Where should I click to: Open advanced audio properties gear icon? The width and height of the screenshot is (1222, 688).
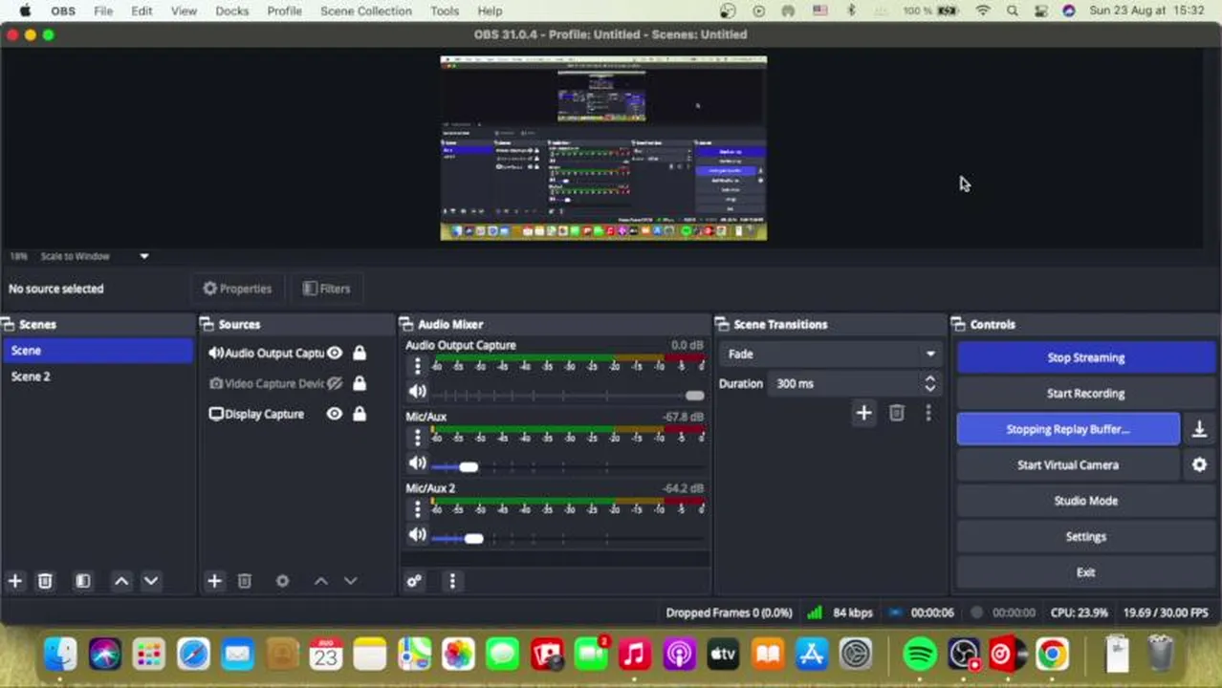coord(414,581)
